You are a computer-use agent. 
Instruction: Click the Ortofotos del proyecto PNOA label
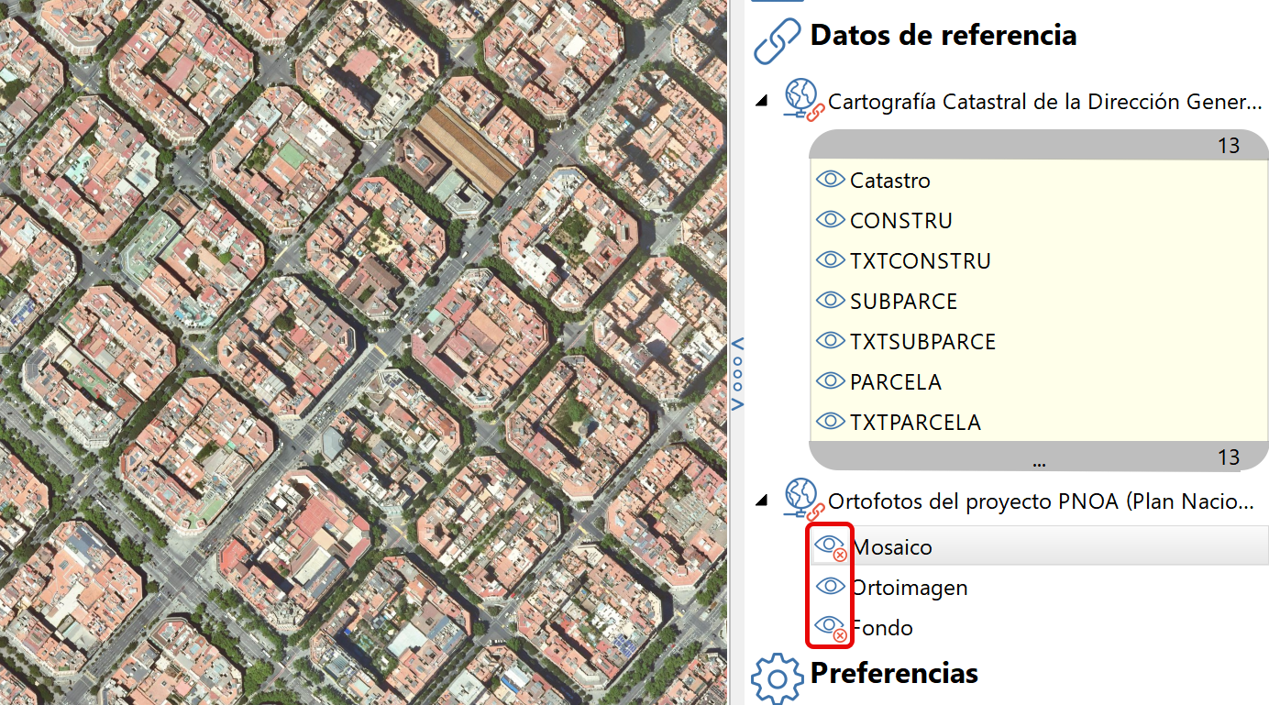click(x=1045, y=501)
